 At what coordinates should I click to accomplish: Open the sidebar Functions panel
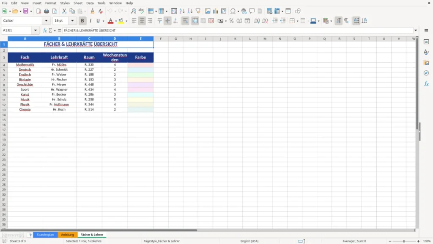(x=426, y=83)
